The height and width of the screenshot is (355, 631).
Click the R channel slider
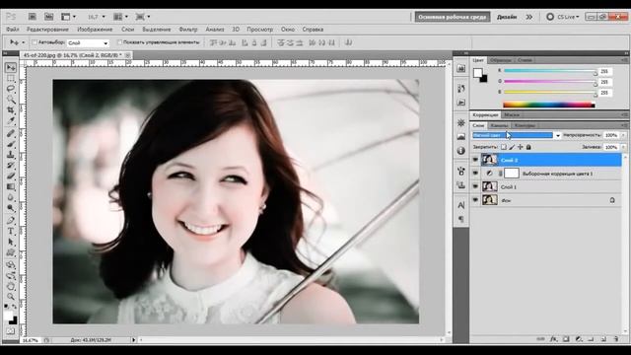point(550,71)
